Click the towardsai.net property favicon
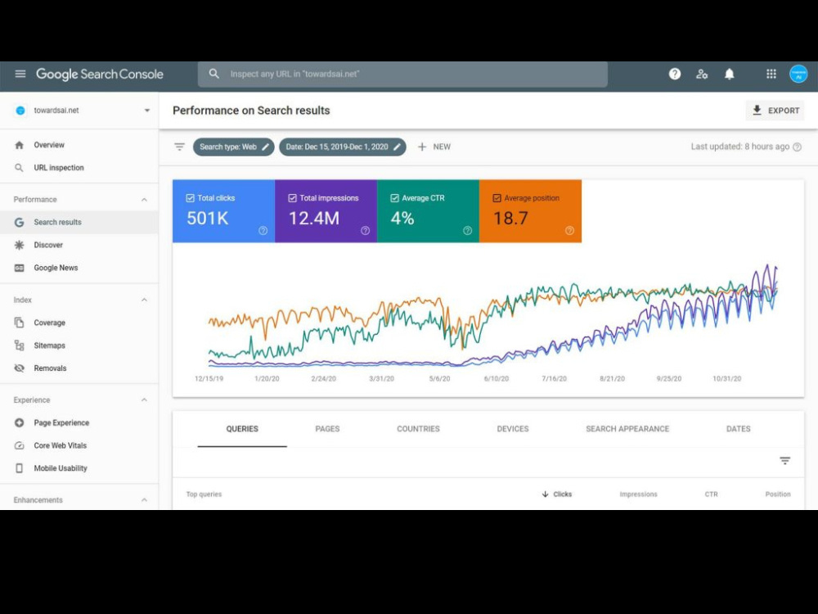The height and width of the screenshot is (614, 818). point(20,111)
